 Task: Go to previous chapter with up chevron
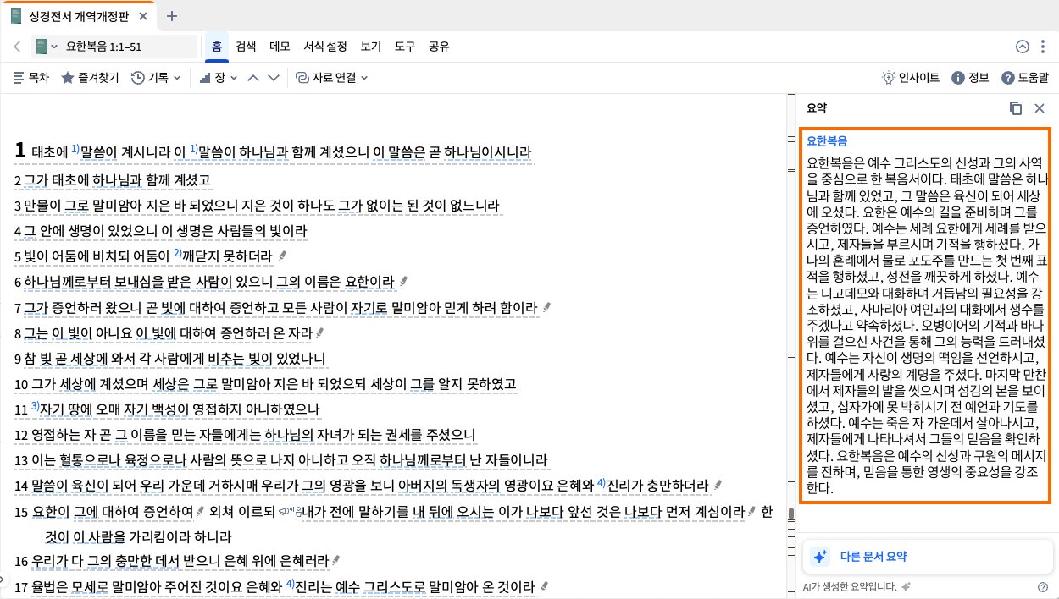(253, 78)
